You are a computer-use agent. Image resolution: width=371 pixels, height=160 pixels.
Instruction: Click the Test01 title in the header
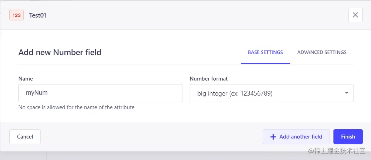(38, 15)
